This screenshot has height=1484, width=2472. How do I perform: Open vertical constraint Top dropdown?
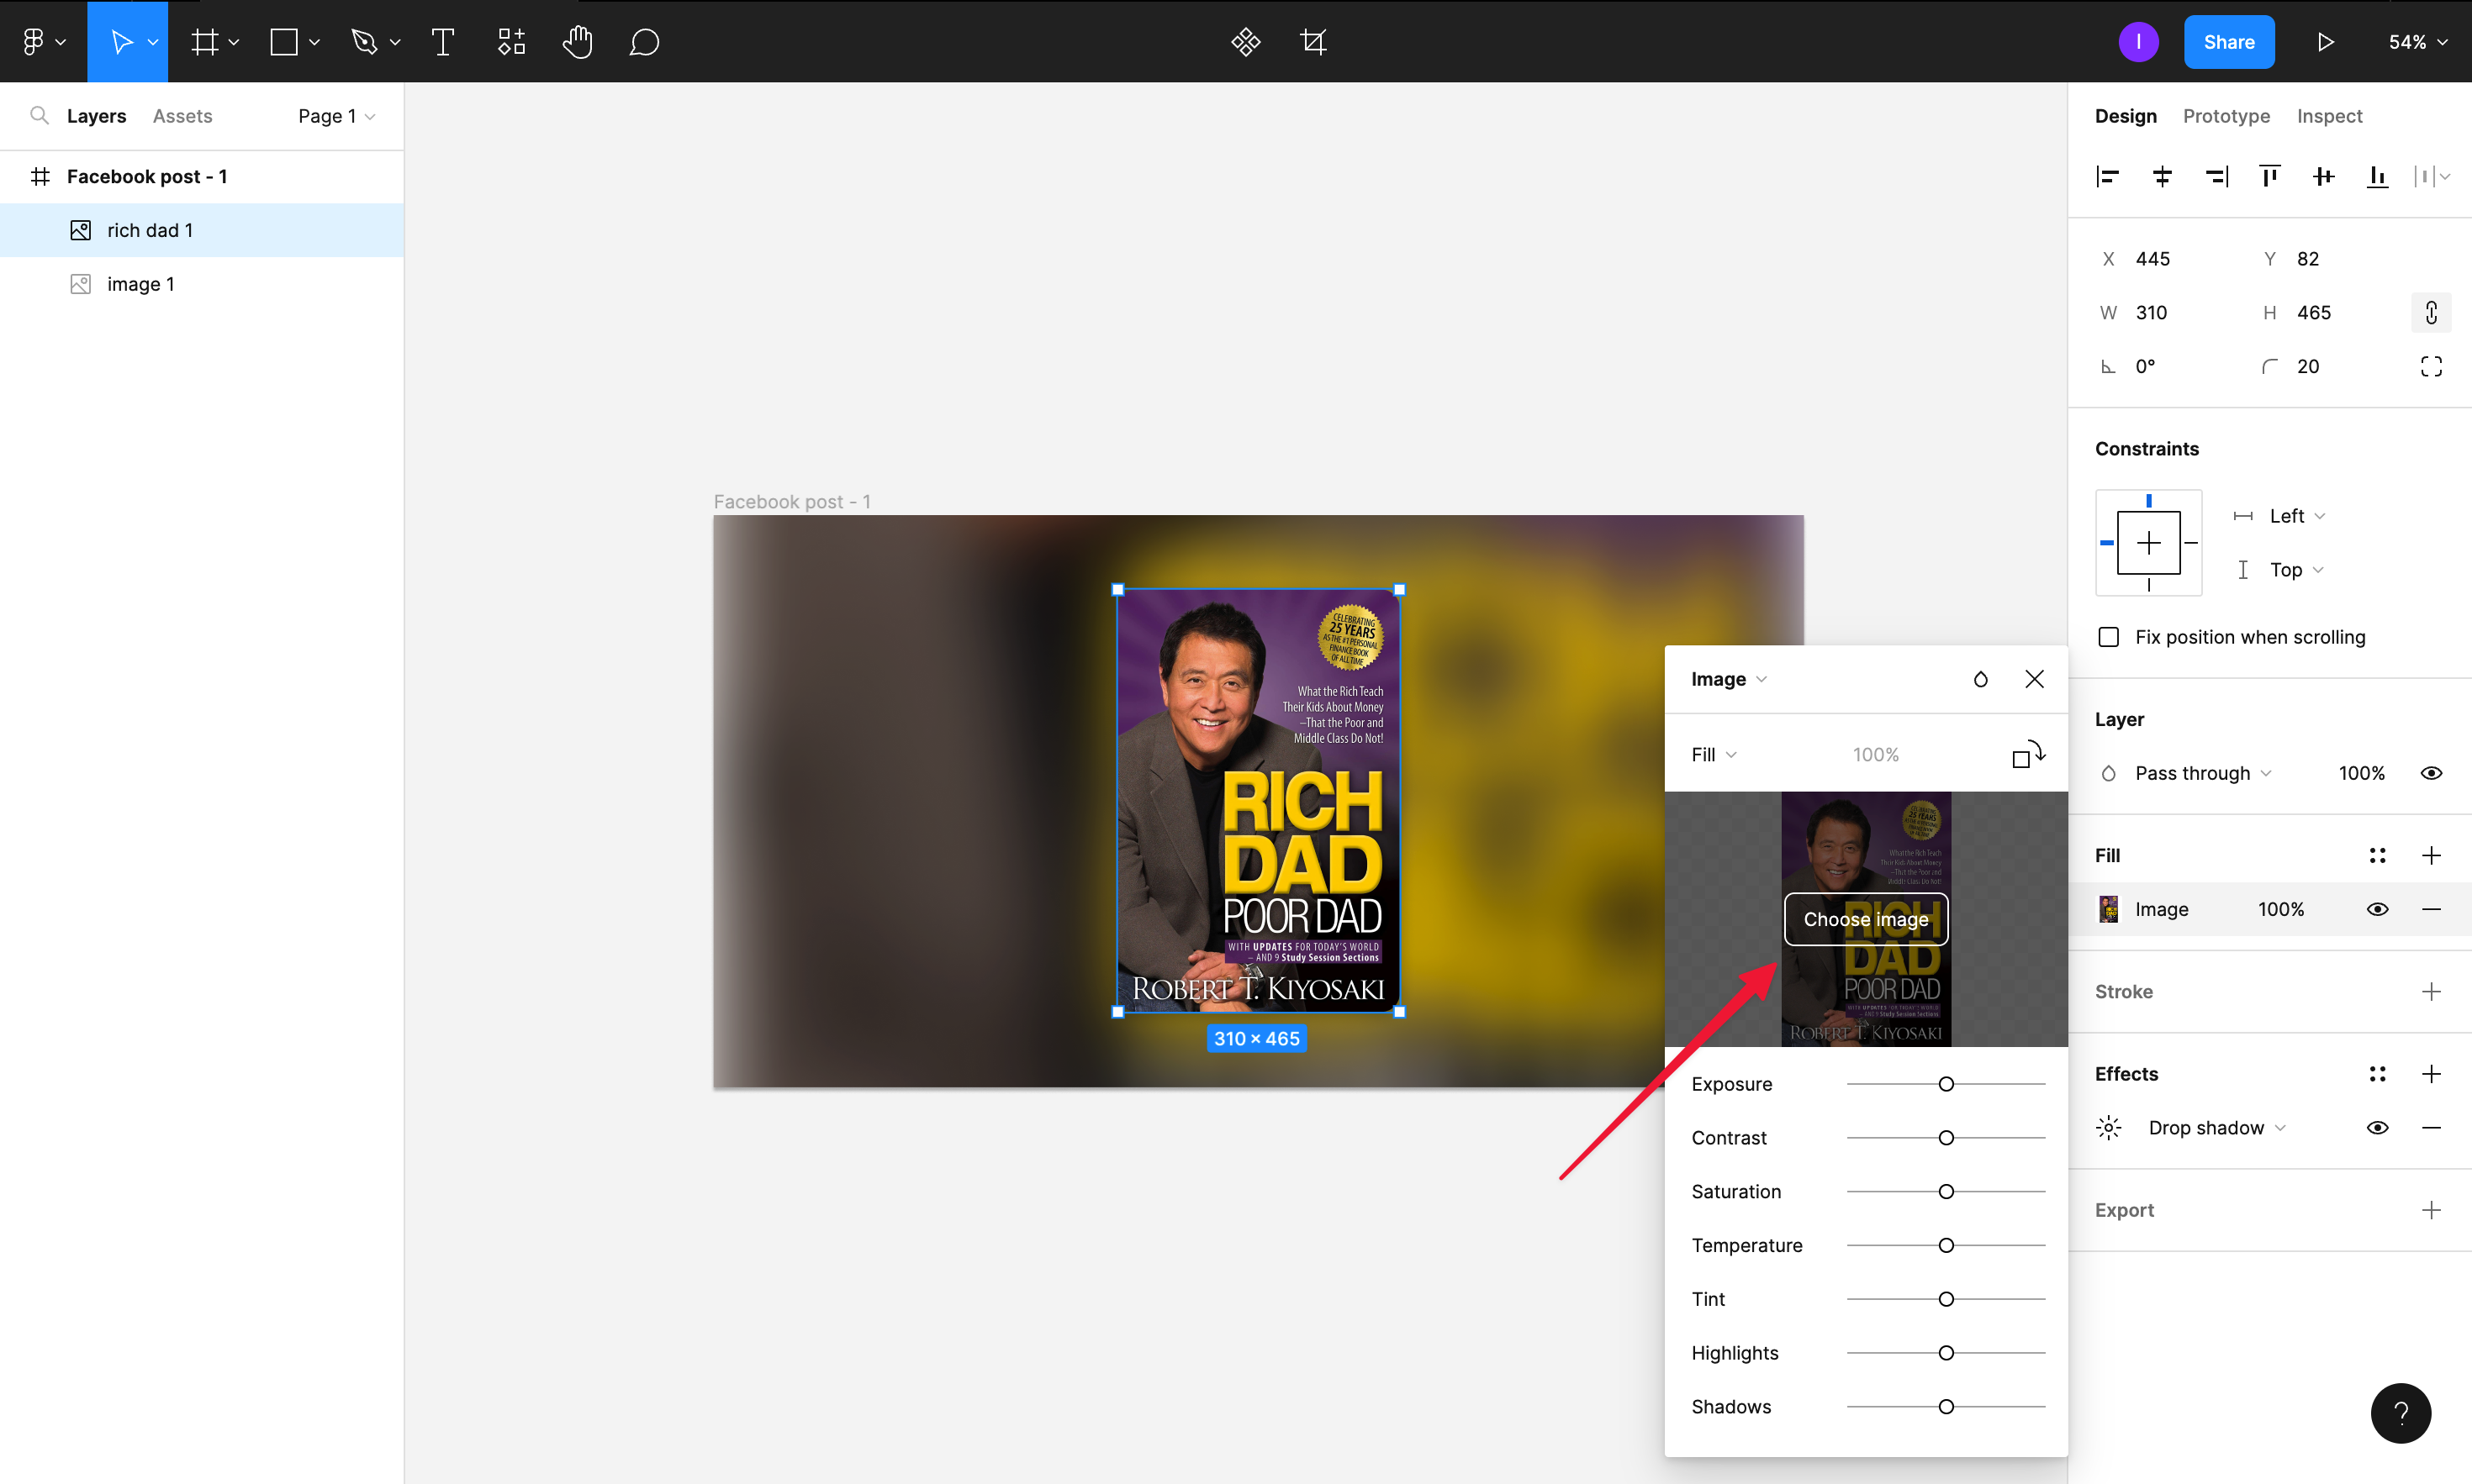point(2296,570)
